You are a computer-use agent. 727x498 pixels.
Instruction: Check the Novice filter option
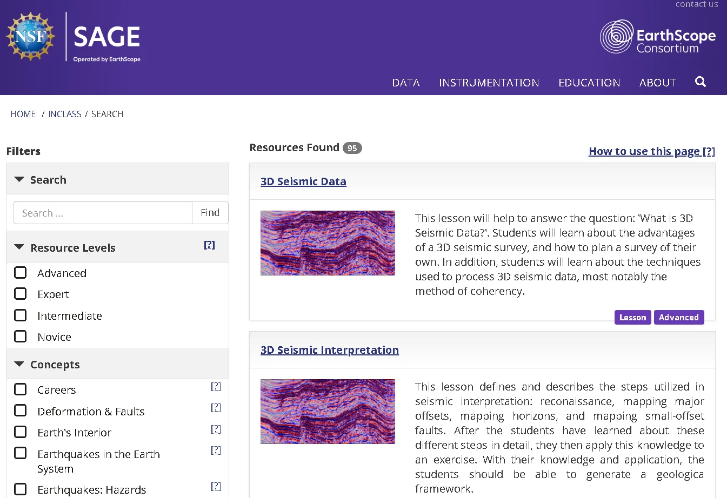tap(20, 336)
